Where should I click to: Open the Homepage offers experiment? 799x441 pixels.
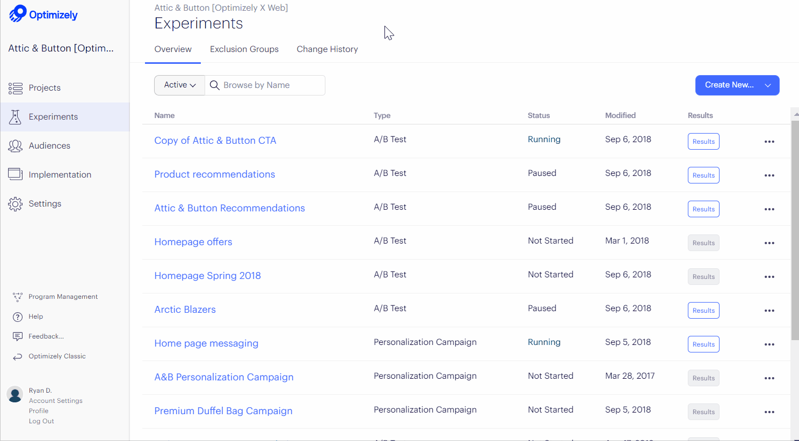193,242
